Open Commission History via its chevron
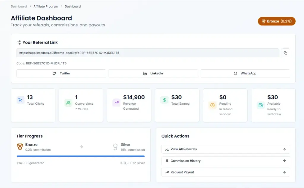The width and height of the screenshot is (304, 188). point(285,161)
